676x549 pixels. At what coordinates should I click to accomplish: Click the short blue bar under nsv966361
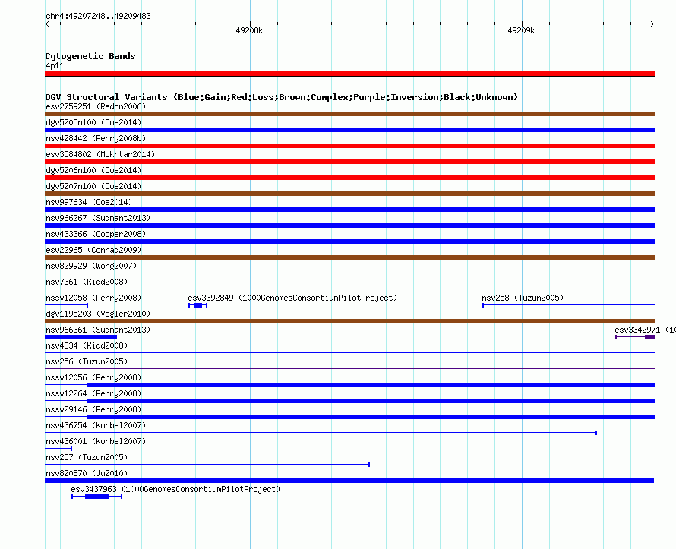(81, 337)
